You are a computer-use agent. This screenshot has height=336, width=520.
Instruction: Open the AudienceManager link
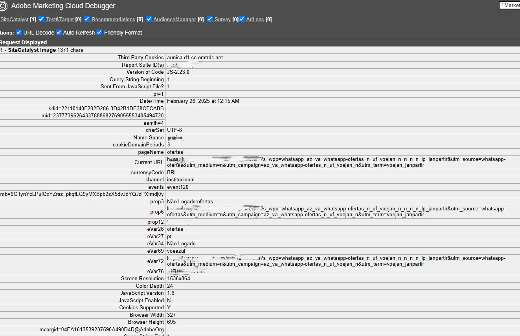click(x=175, y=19)
